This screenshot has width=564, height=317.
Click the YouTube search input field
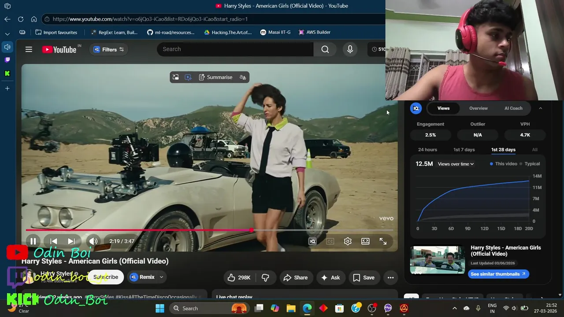coord(235,49)
